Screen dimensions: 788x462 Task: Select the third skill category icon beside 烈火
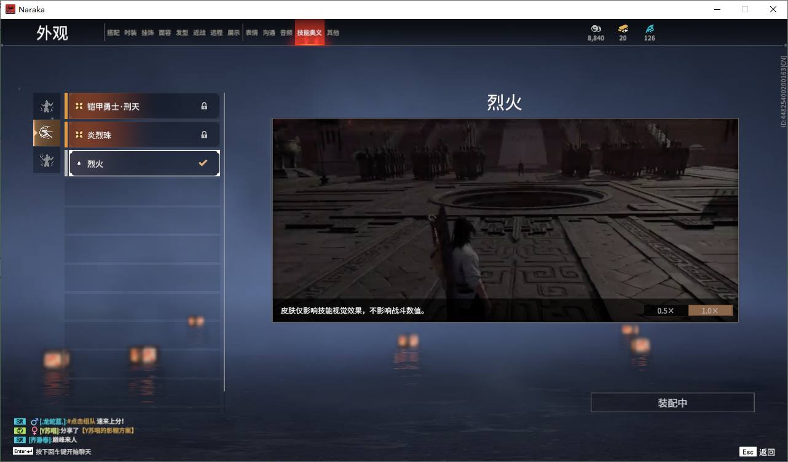coord(47,160)
